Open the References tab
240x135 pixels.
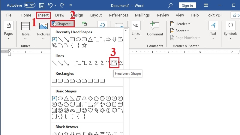[x=118, y=15]
